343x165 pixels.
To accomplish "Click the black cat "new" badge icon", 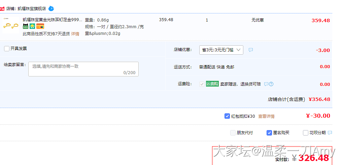I will pos(26,26).
